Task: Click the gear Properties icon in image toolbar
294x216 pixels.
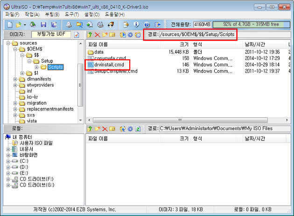Action: click(130, 35)
